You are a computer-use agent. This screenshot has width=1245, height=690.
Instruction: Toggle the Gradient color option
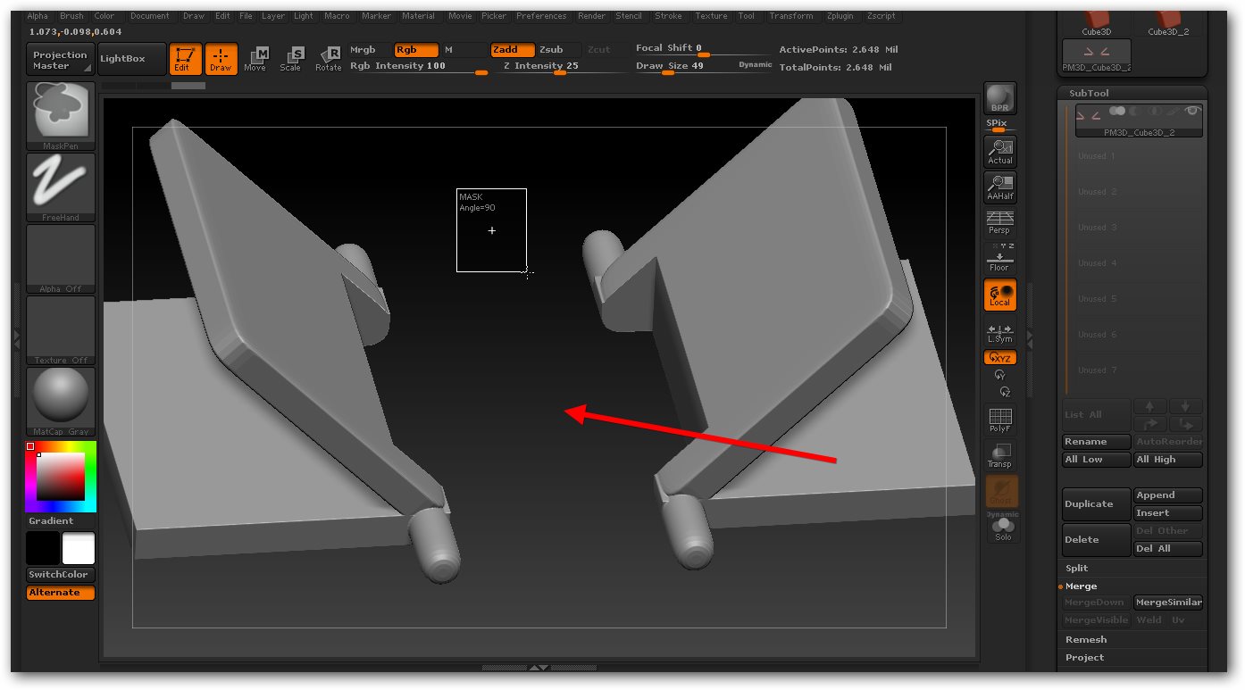click(x=51, y=521)
